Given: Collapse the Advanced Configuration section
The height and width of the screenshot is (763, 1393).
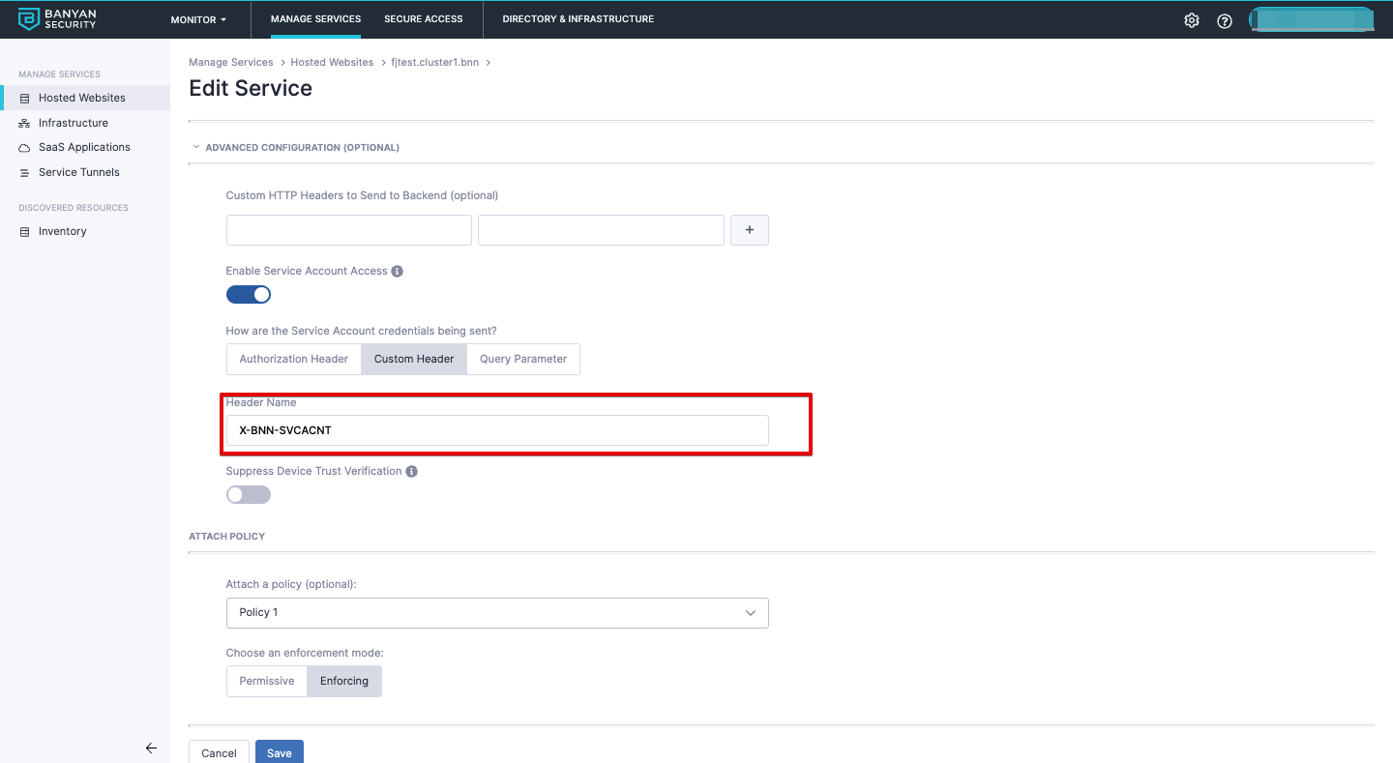Looking at the screenshot, I should (197, 148).
